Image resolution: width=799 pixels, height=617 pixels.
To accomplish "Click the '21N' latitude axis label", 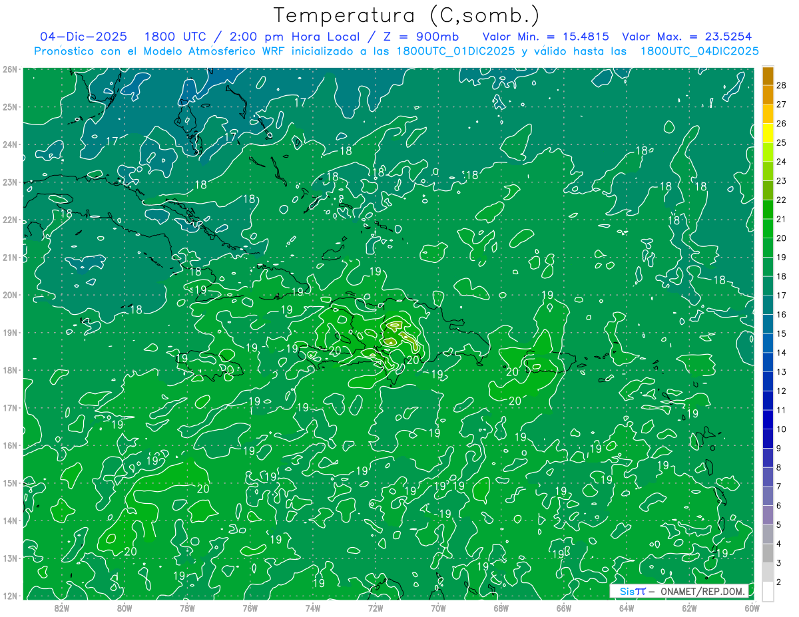I will [9, 257].
